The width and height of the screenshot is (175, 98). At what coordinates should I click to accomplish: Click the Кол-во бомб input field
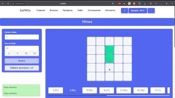point(22,48)
